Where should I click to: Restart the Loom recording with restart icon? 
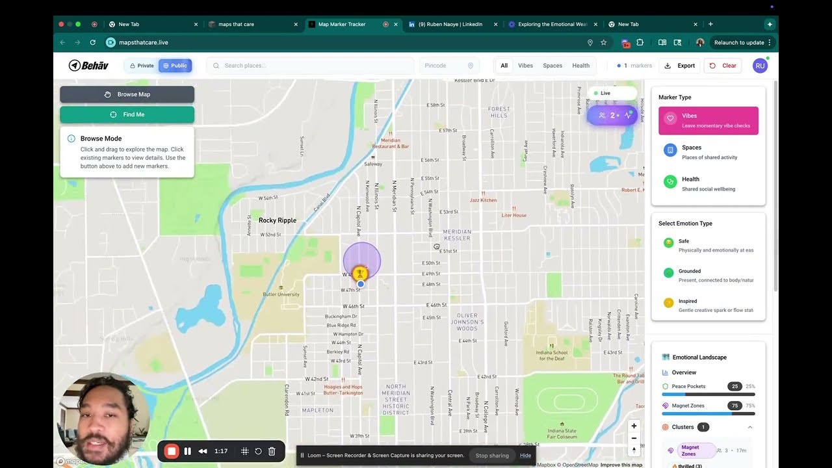258,450
